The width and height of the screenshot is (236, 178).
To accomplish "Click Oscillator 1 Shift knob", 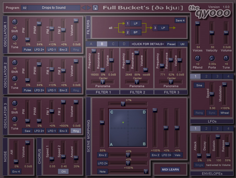I will point(15,22).
